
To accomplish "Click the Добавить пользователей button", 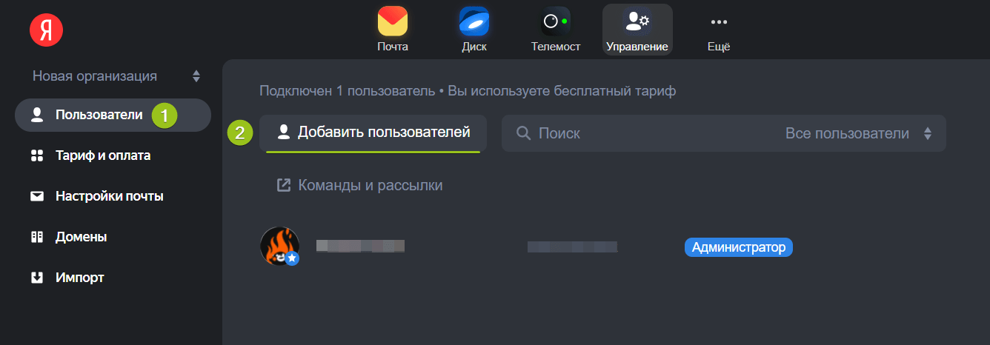I will (373, 133).
